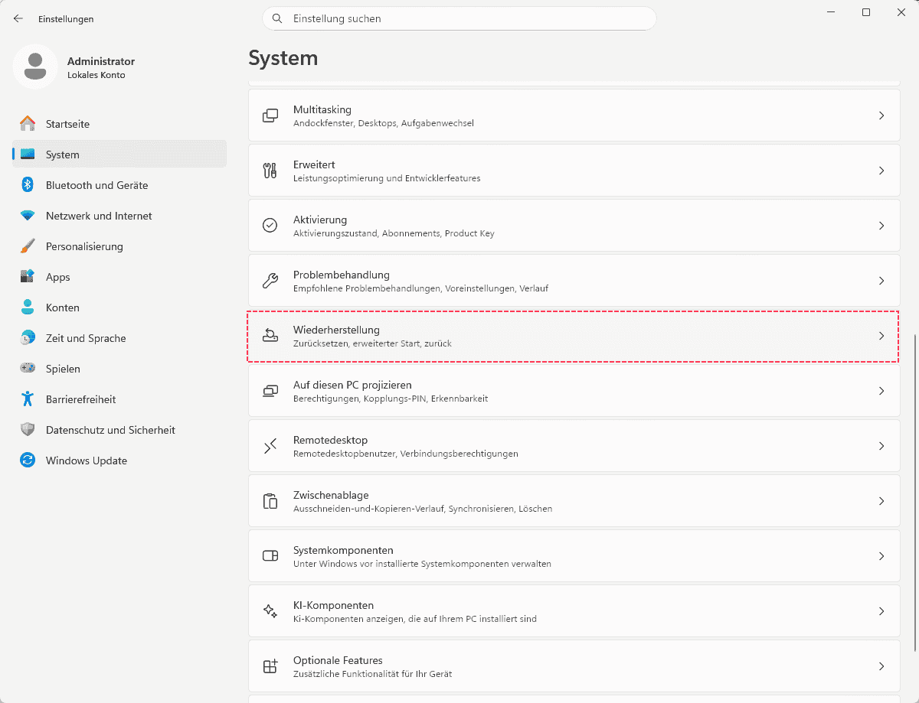Click the Remotedesktop title text
This screenshot has height=703, width=919.
tap(330, 440)
